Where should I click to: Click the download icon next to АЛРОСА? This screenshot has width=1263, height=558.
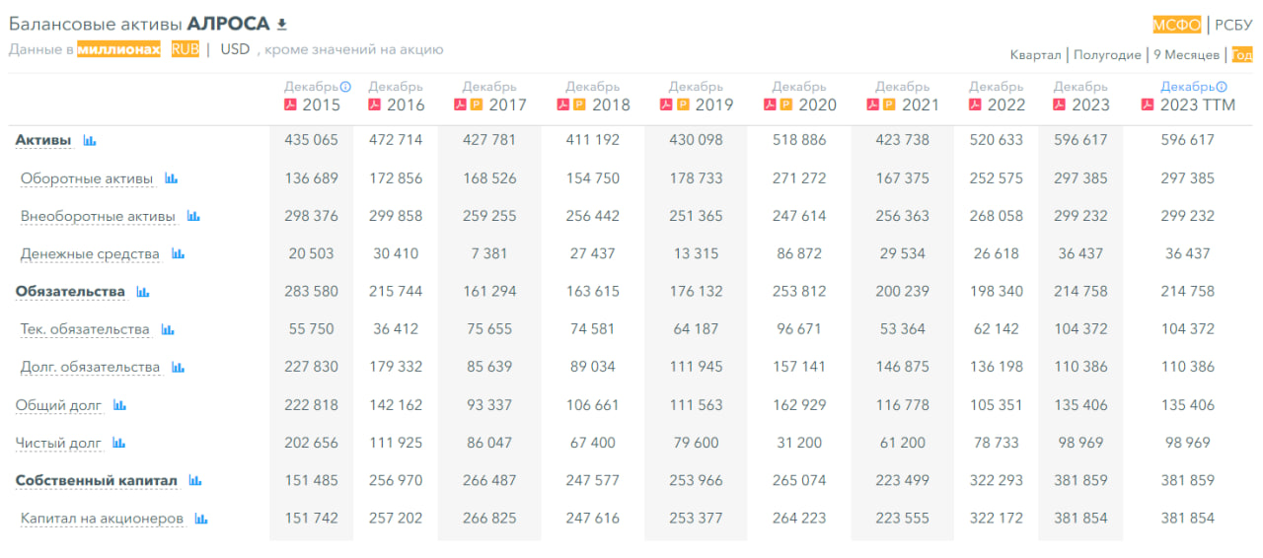[282, 25]
